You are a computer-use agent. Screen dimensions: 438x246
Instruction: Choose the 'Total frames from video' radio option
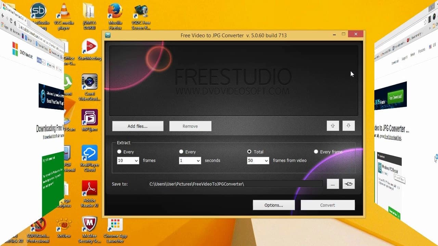point(249,152)
